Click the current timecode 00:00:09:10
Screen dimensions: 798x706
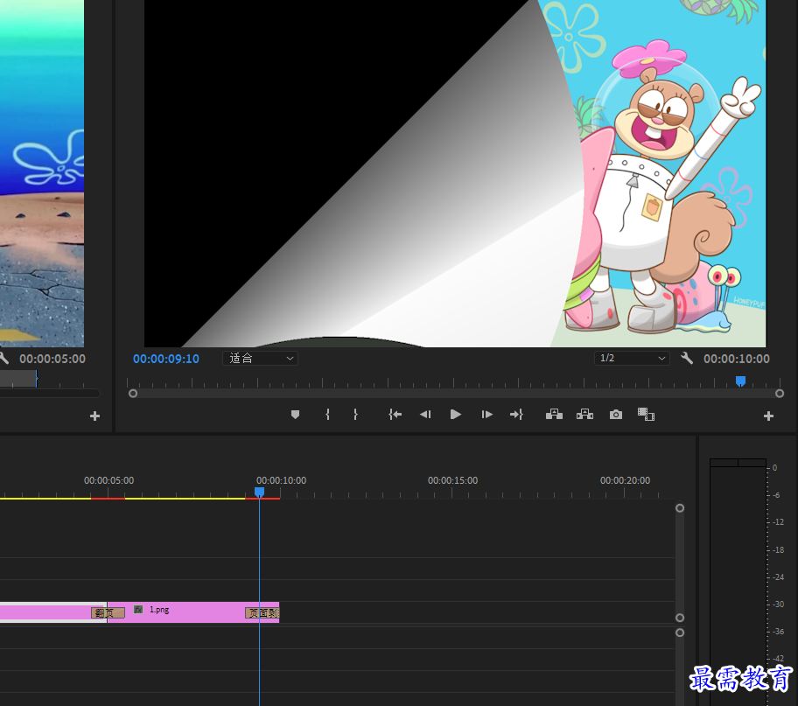(166, 359)
